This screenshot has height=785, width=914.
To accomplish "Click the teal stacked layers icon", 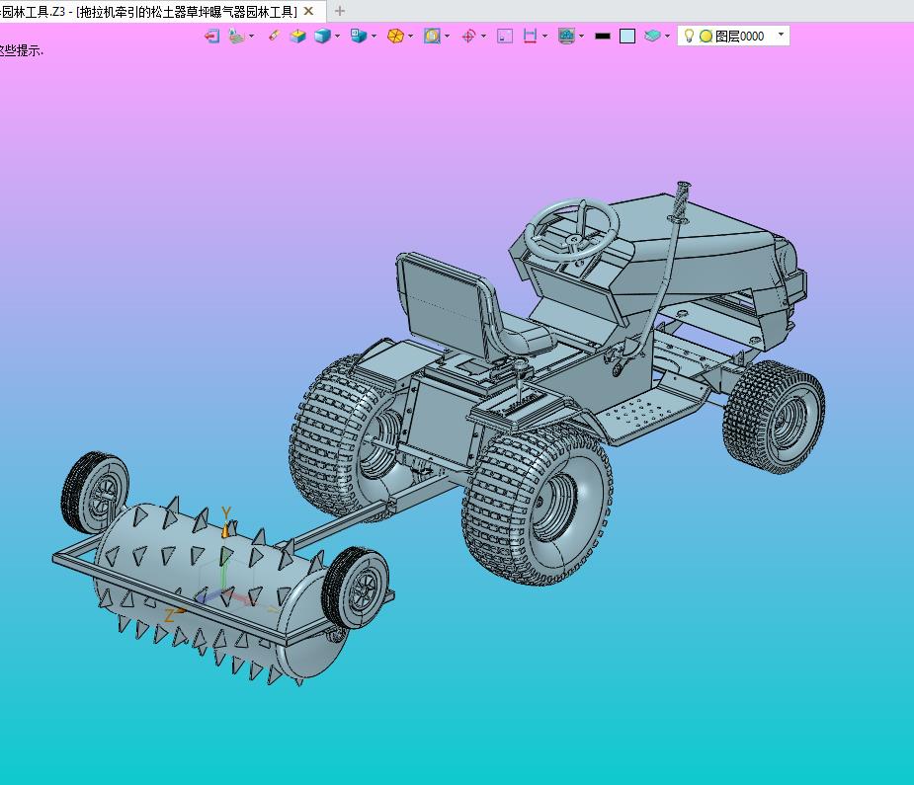I will tap(652, 37).
